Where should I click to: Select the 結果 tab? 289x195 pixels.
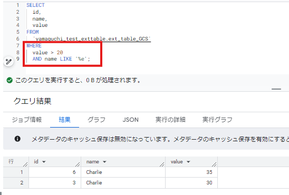point(64,120)
